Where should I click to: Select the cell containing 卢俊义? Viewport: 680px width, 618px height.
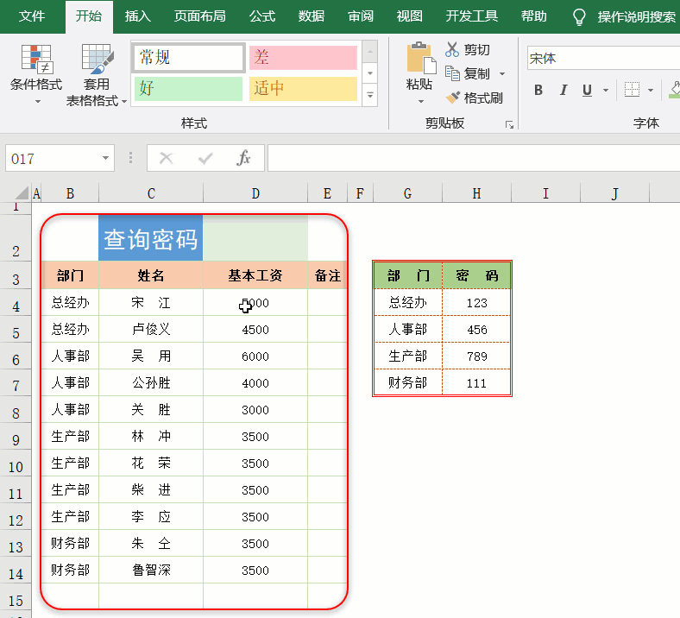(151, 329)
